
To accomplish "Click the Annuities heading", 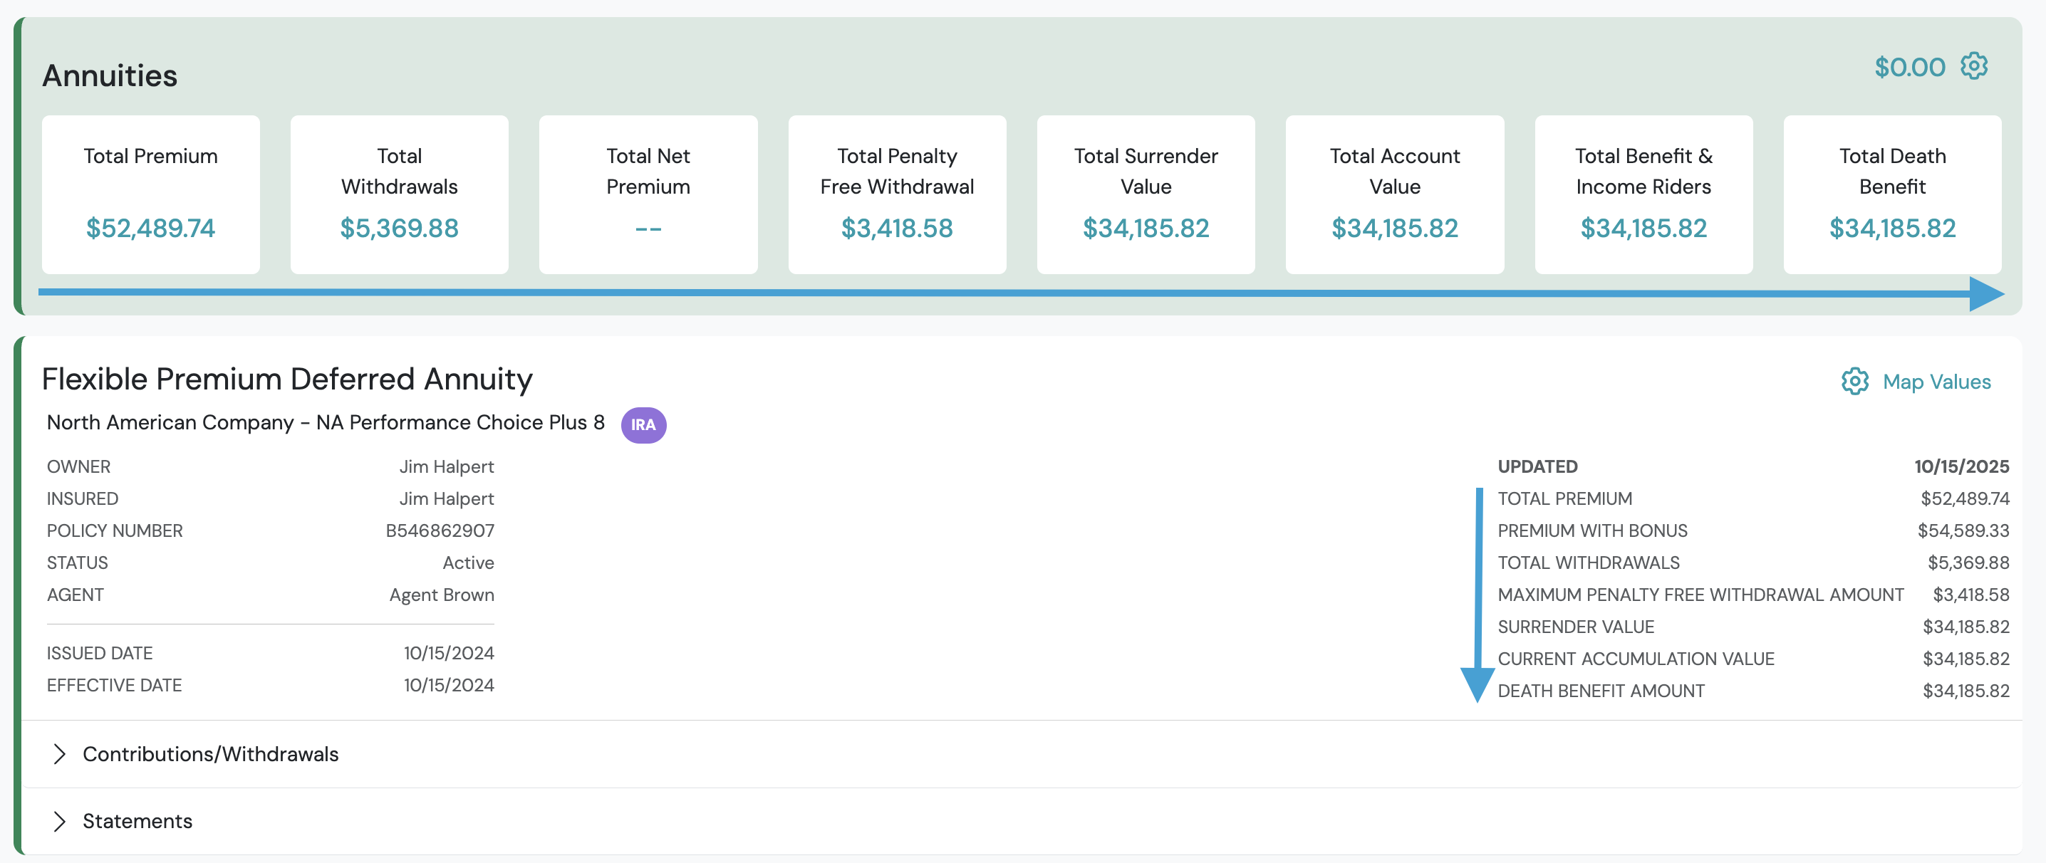I will click(x=110, y=75).
